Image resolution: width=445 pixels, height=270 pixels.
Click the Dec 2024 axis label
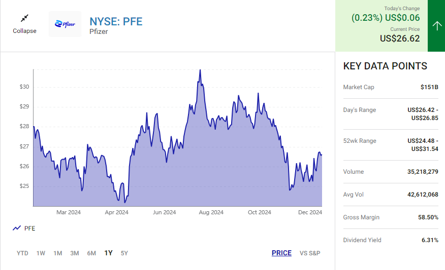coord(310,212)
